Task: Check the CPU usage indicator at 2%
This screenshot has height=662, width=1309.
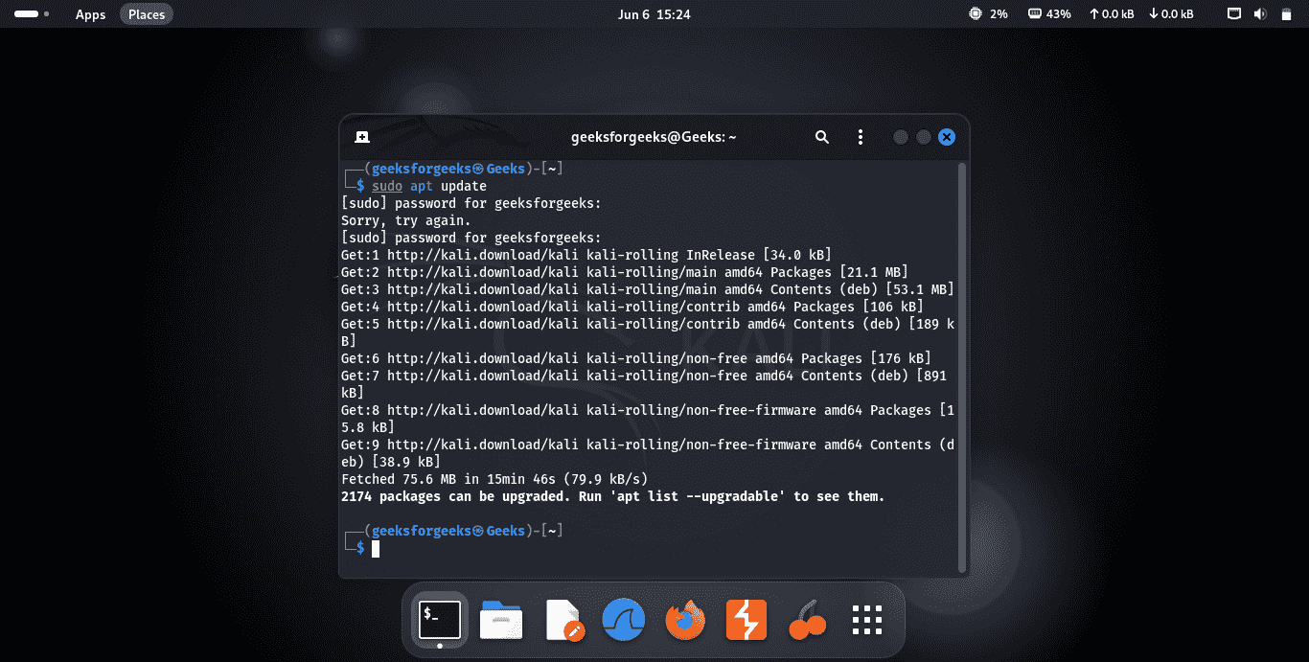Action: click(x=988, y=14)
